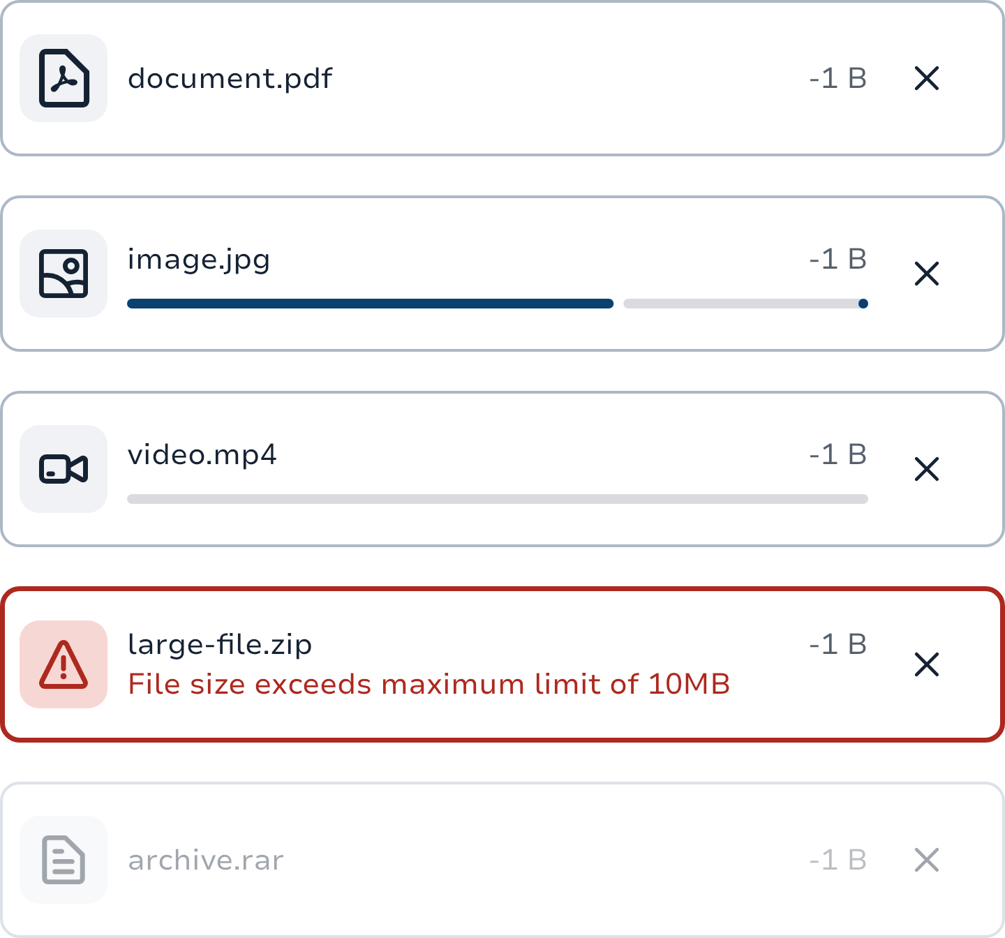This screenshot has height=938, width=1005.
Task: Click the PDF file icon for document.pdf
Action: (64, 78)
